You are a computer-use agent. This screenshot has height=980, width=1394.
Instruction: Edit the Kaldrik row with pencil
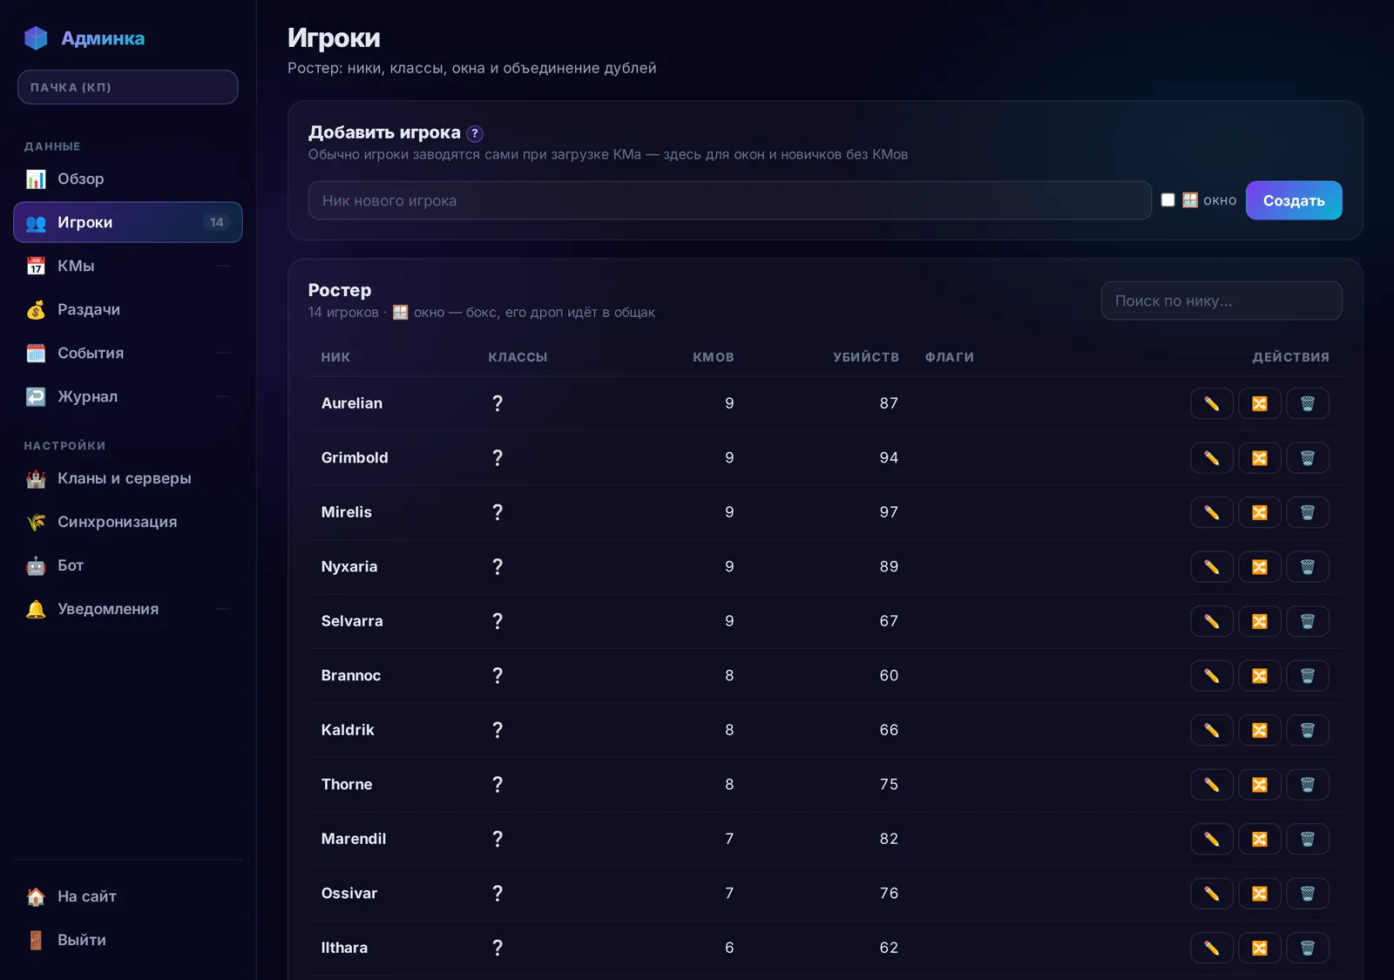(1211, 730)
